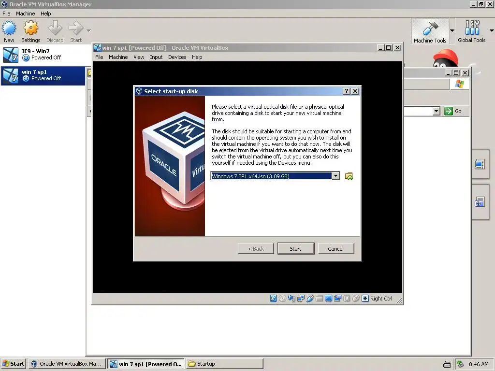Click the dialog help question mark button
The image size is (495, 371).
[347, 91]
